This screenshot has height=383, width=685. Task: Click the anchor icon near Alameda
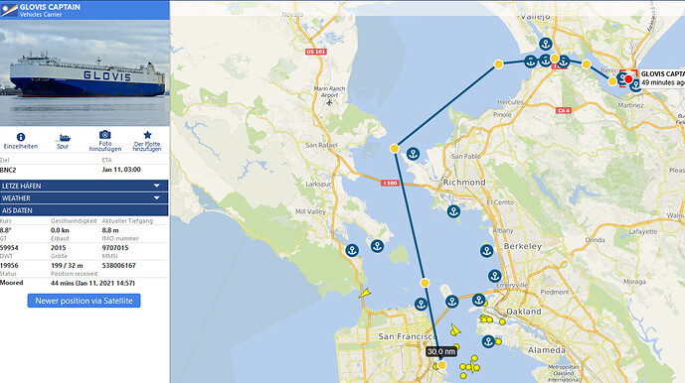(x=488, y=341)
